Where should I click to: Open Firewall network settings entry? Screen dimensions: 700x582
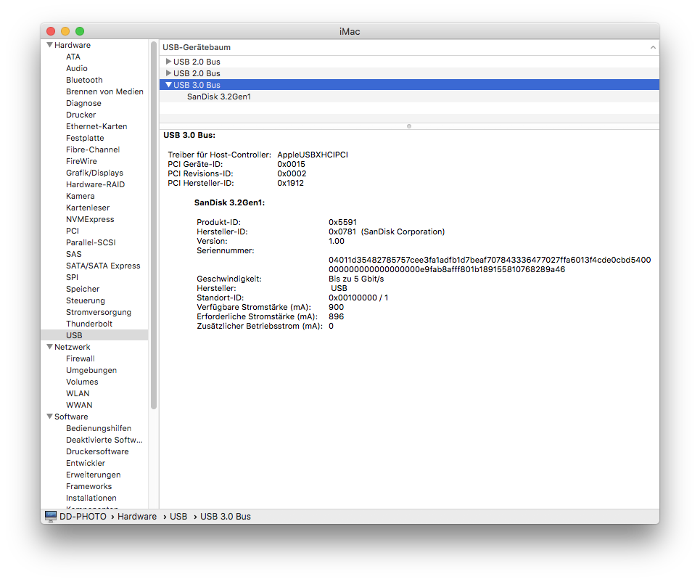pyautogui.click(x=80, y=358)
